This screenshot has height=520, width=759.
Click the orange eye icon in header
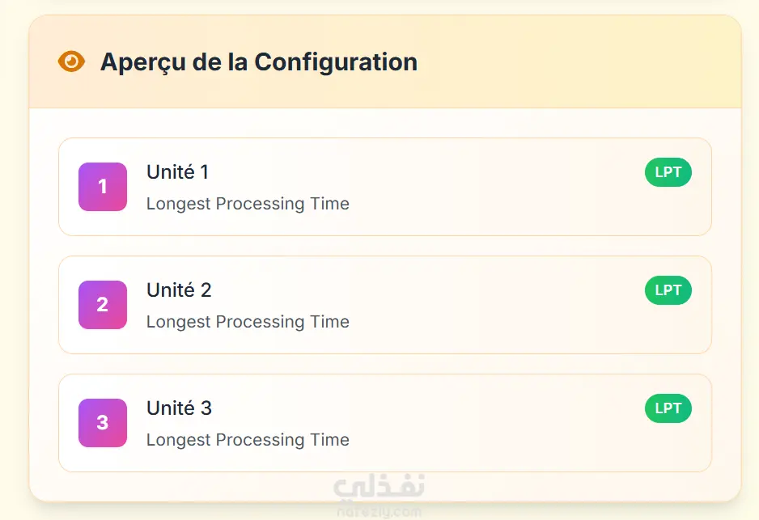(71, 61)
